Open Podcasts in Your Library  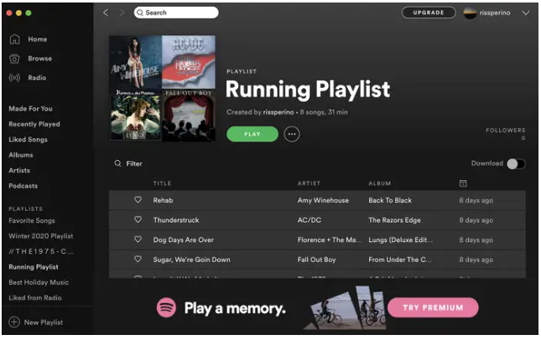click(23, 186)
